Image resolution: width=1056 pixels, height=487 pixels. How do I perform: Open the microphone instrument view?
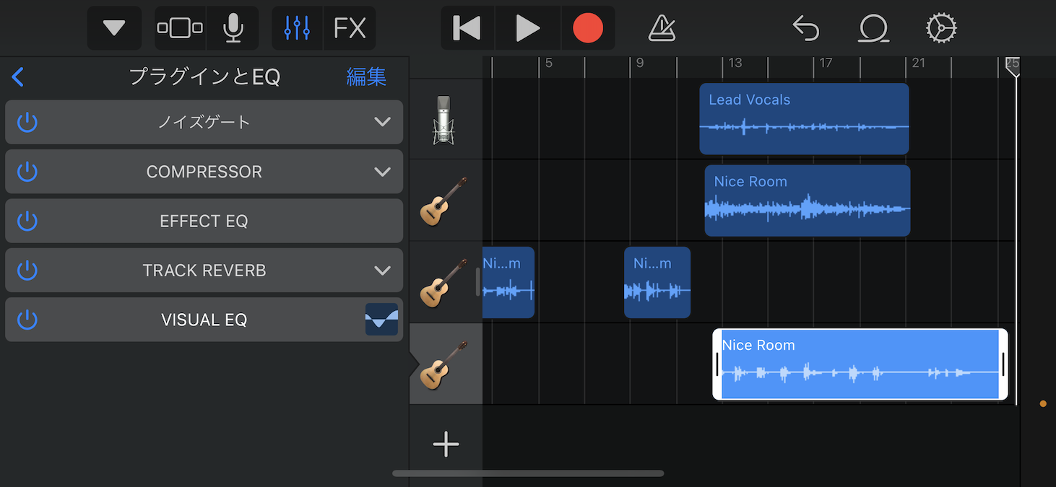[x=233, y=28]
